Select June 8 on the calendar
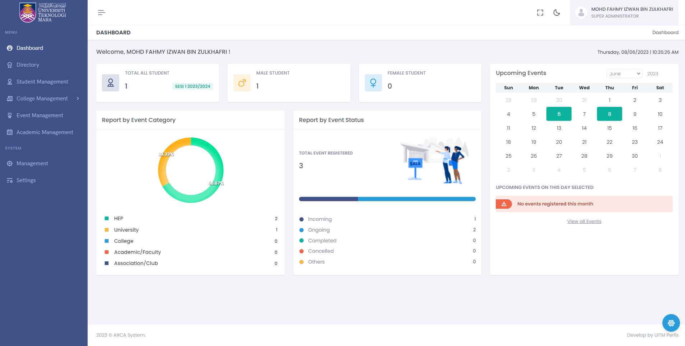This screenshot has height=346, width=685. [609, 114]
